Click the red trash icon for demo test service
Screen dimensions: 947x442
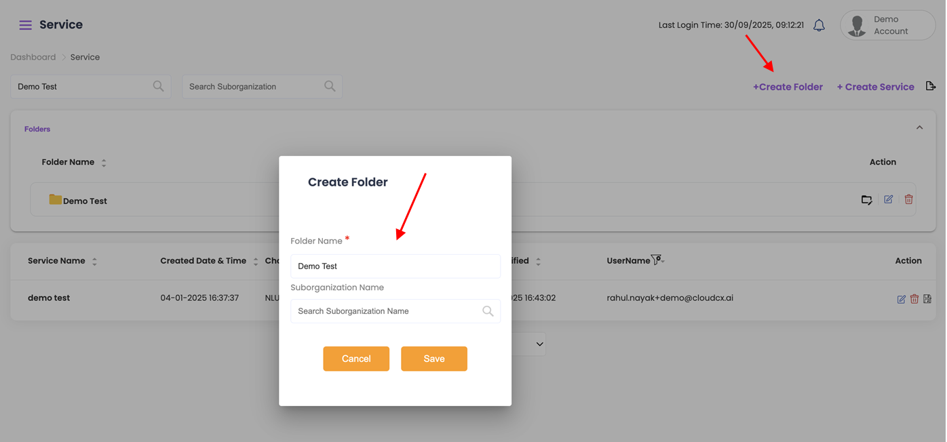click(x=914, y=299)
